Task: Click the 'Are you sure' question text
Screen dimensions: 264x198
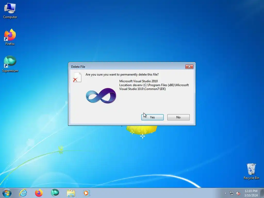Action: tap(122, 75)
